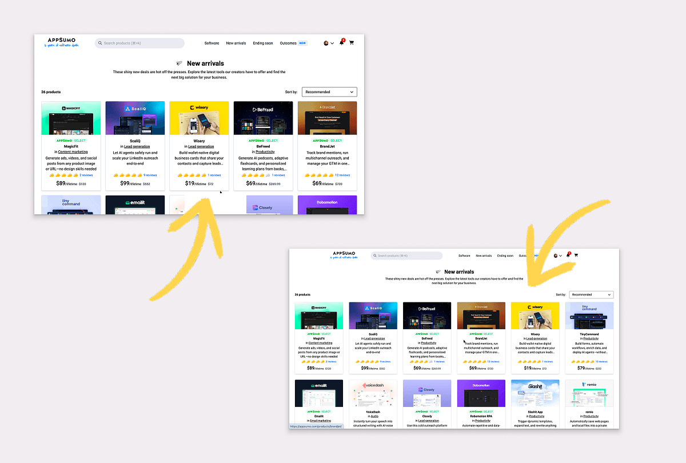The width and height of the screenshot is (686, 463).
Task: Open Closely product image in top-left window
Action: tap(270, 205)
